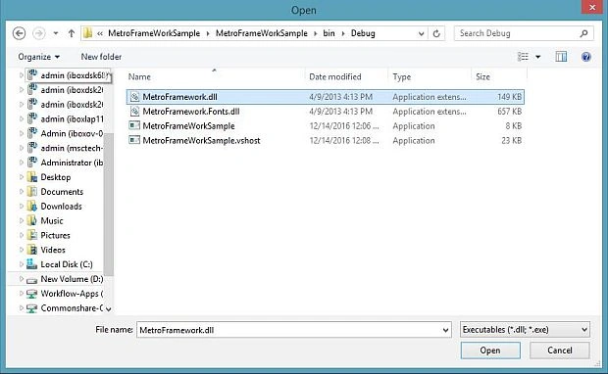Sort by Type column header

402,76
